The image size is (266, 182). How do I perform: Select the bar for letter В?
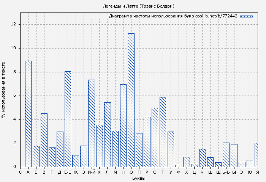click(x=44, y=140)
